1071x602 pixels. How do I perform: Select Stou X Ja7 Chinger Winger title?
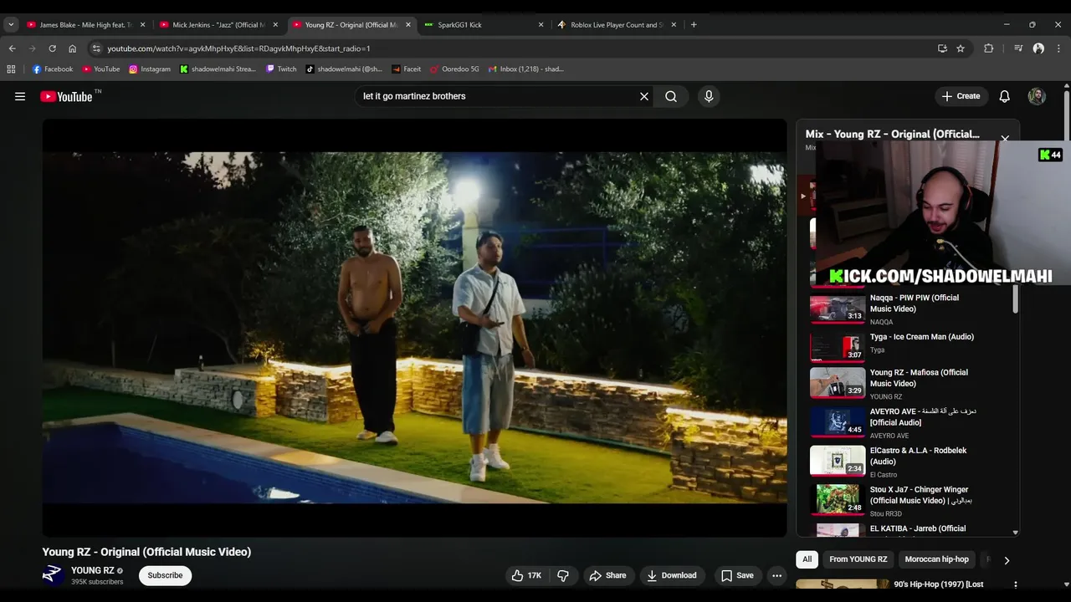pyautogui.click(x=920, y=495)
